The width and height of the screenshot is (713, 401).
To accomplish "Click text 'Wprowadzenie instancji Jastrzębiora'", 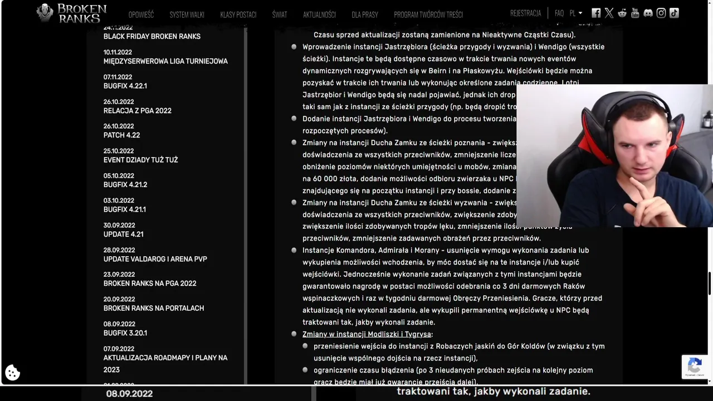I will click(365, 47).
